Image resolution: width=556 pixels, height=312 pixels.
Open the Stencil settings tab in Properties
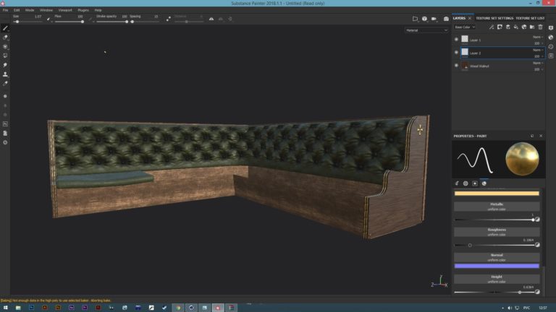coord(475,183)
